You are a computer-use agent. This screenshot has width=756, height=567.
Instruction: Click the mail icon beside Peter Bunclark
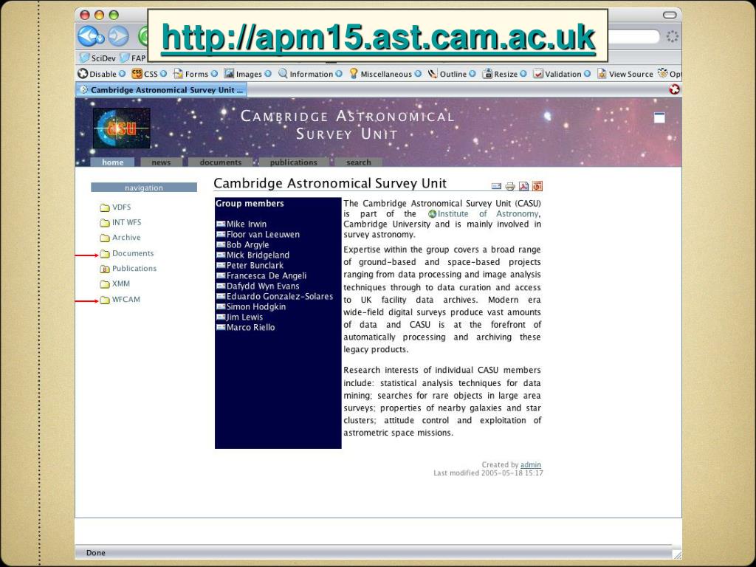pos(221,265)
